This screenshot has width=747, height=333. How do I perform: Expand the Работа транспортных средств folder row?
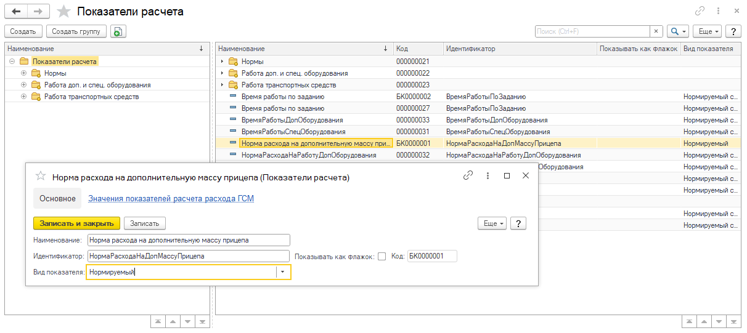pyautogui.click(x=222, y=85)
